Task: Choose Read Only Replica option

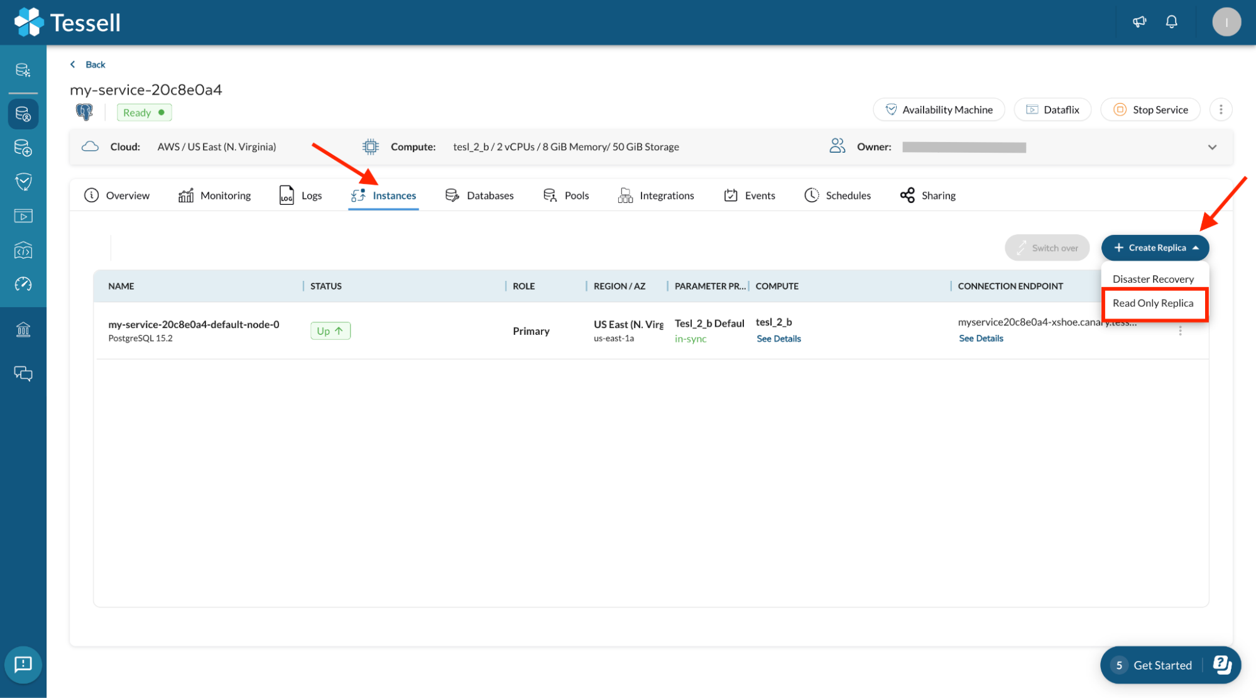Action: coord(1153,303)
